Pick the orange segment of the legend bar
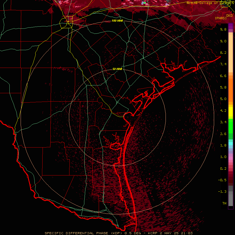Viewport: 235px width, 235px height. click(231, 90)
